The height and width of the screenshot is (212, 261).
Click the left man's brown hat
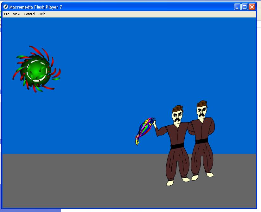coord(178,109)
